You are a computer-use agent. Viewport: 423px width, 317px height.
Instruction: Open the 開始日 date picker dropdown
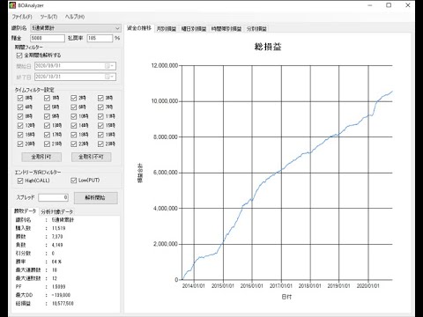coord(109,66)
